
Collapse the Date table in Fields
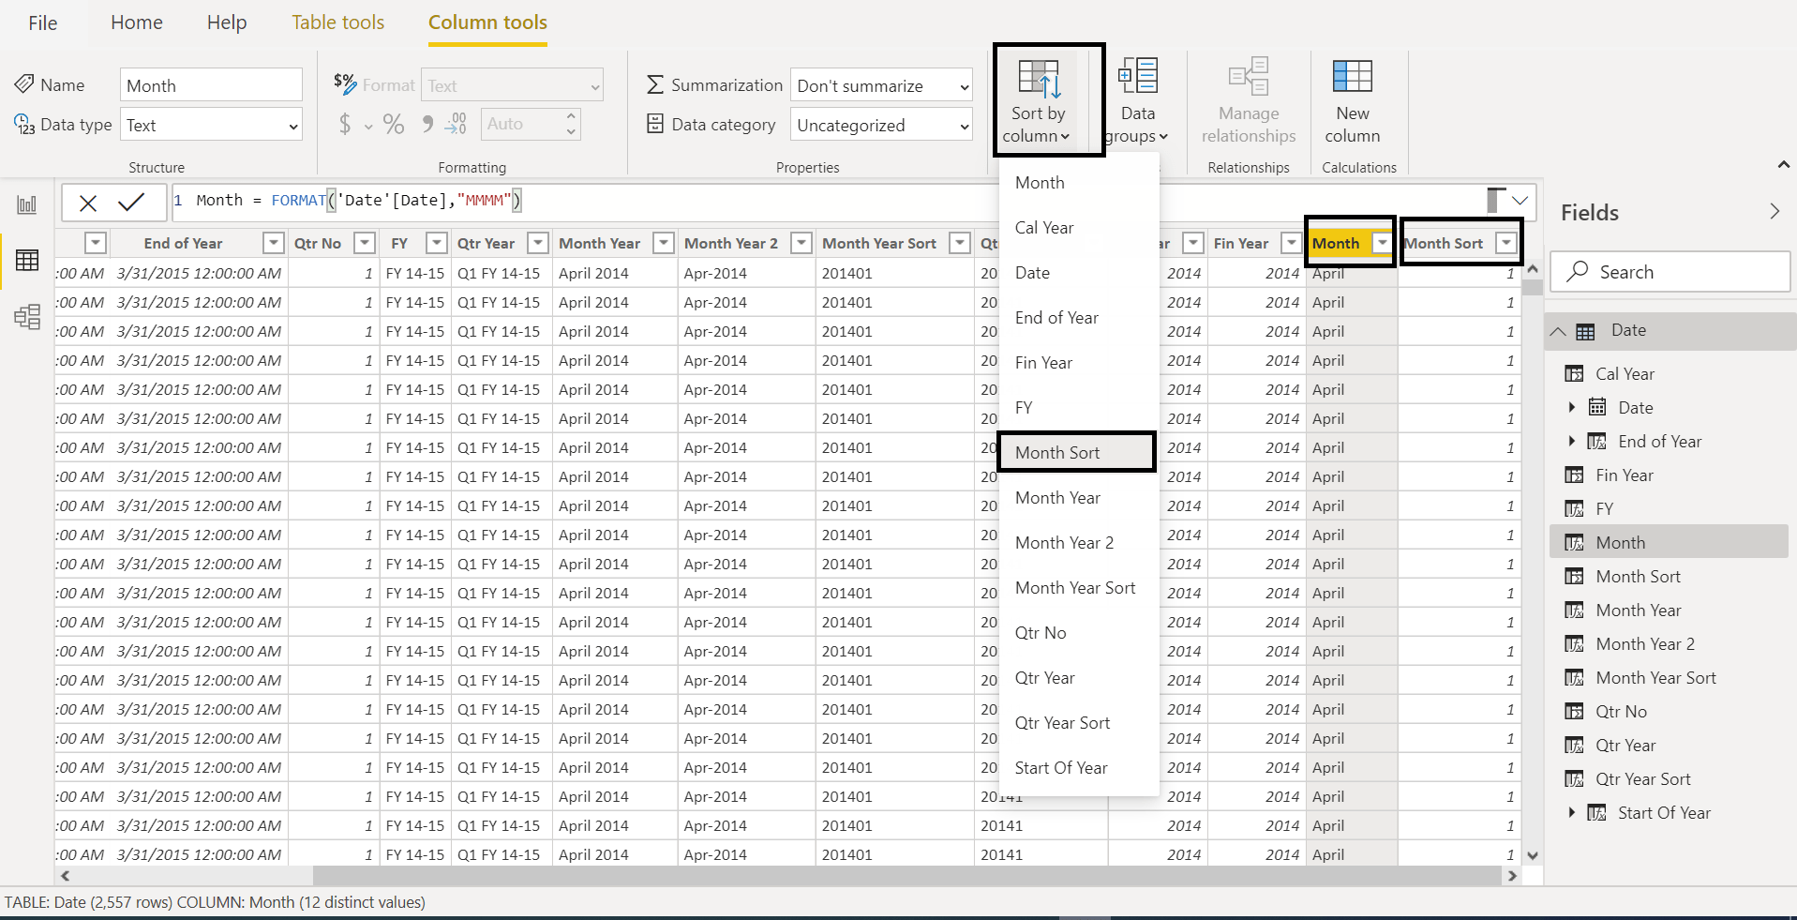(1558, 331)
